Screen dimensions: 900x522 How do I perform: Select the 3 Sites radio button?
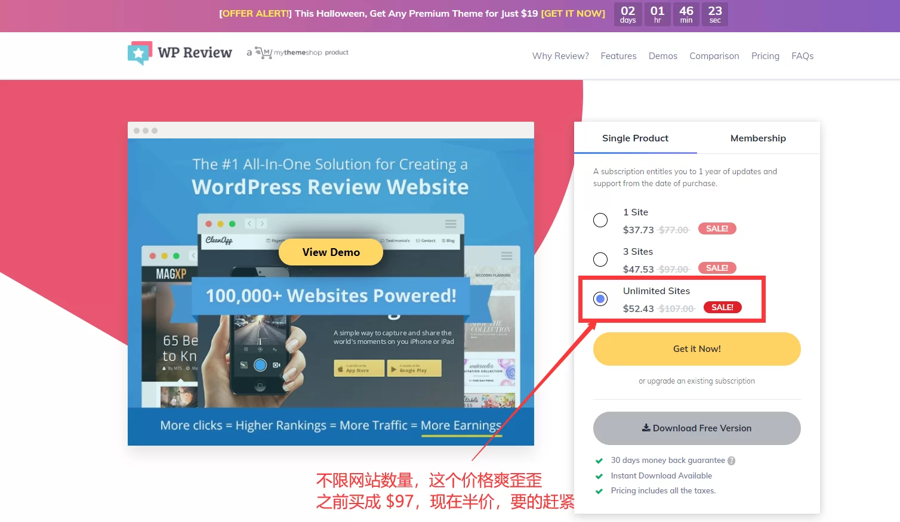(600, 260)
